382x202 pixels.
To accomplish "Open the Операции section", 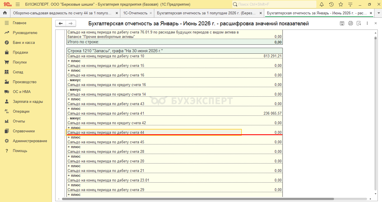I will click(21, 111).
